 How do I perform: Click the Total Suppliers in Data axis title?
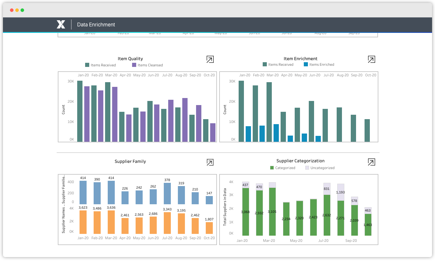click(x=225, y=207)
